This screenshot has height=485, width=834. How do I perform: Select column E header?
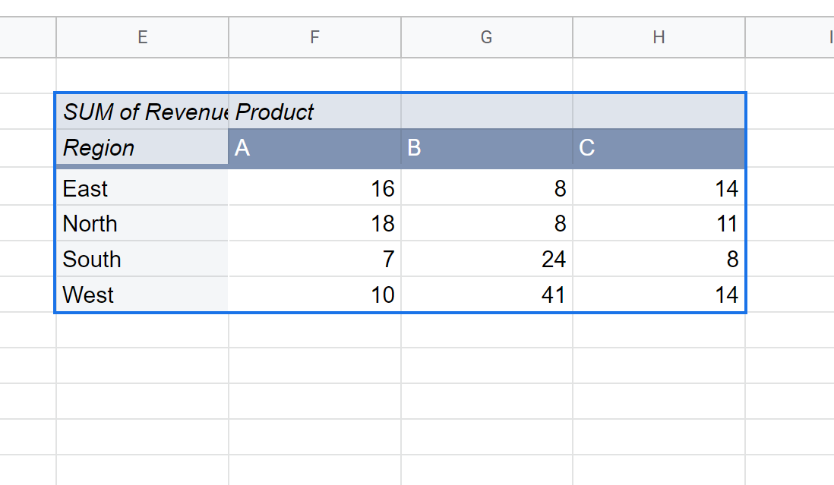click(143, 37)
